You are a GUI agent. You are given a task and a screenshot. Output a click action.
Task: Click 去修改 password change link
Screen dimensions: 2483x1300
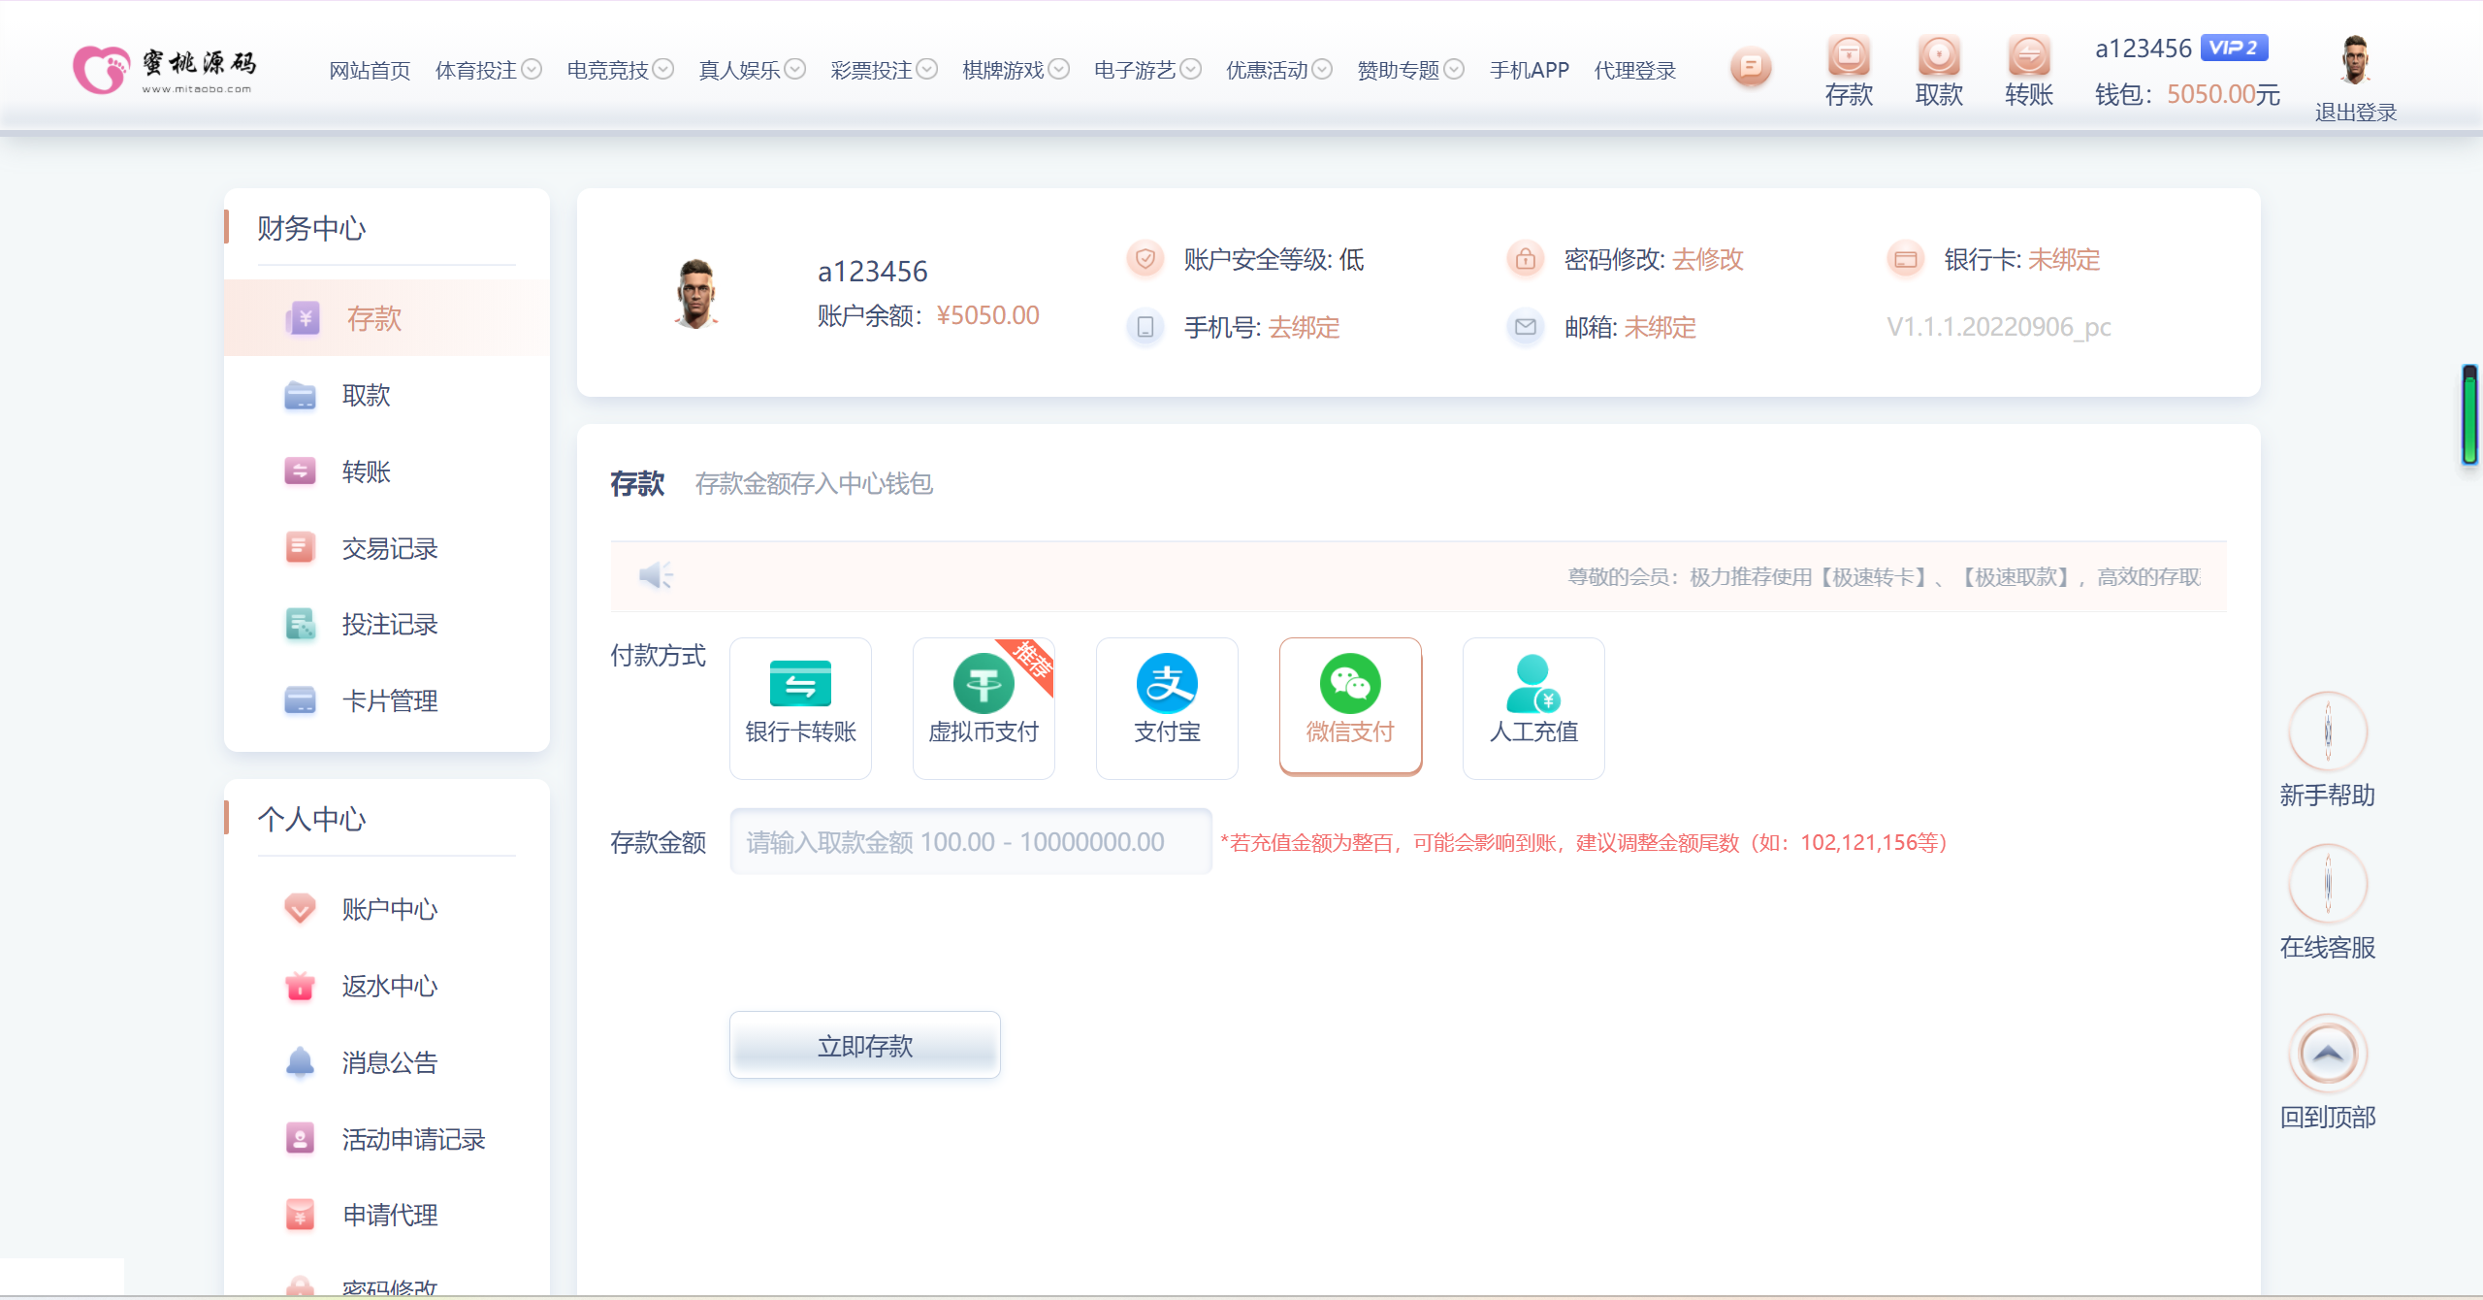click(1708, 259)
